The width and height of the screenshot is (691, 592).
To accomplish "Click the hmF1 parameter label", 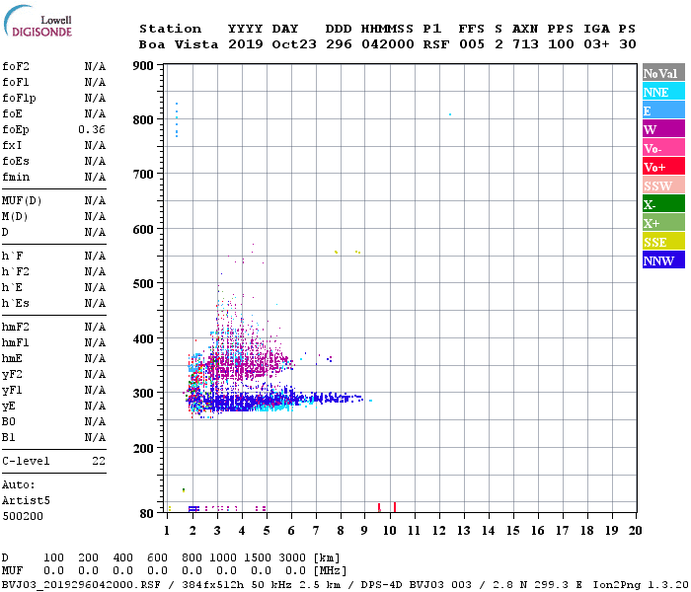I will pyautogui.click(x=16, y=343).
